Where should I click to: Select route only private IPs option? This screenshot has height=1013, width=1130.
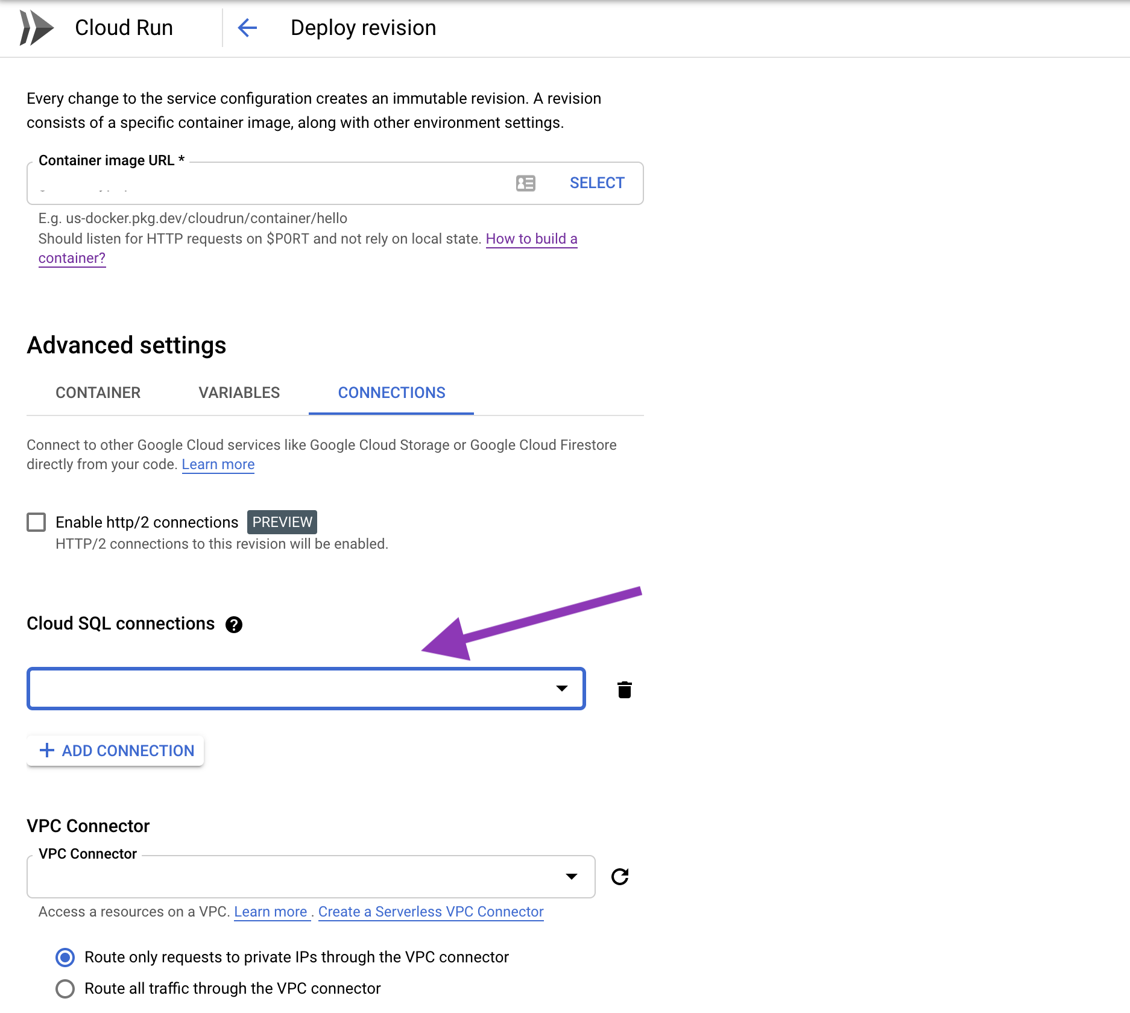point(65,958)
